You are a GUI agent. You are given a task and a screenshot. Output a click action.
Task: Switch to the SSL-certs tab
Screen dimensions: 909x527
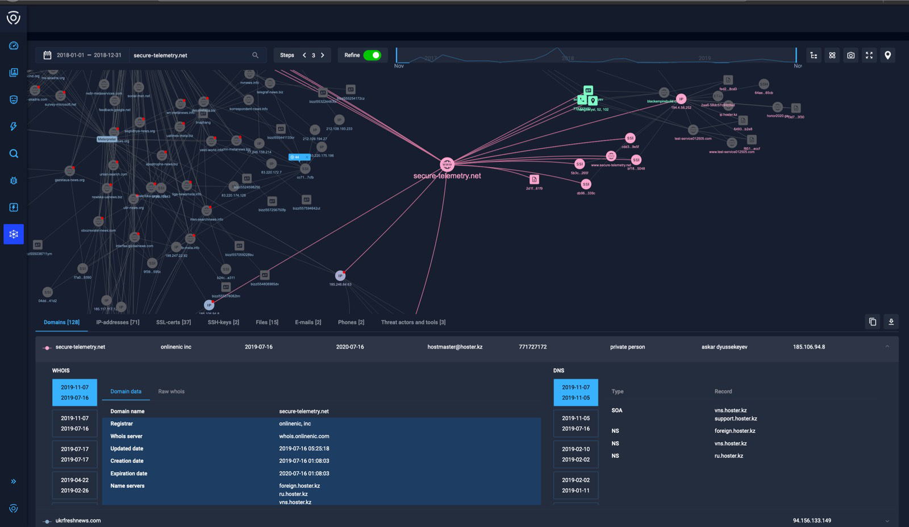click(173, 322)
